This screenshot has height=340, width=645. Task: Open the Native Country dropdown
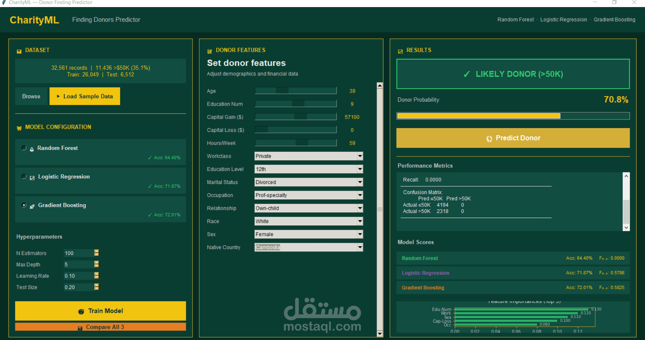click(x=360, y=248)
